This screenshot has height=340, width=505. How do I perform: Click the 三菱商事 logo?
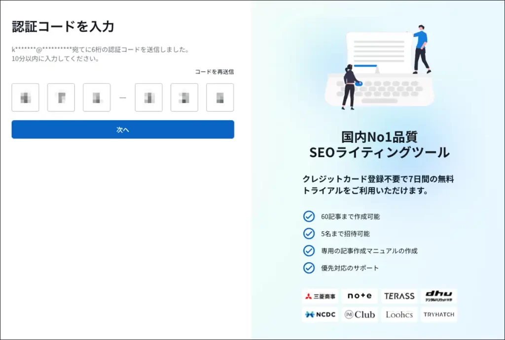point(320,296)
